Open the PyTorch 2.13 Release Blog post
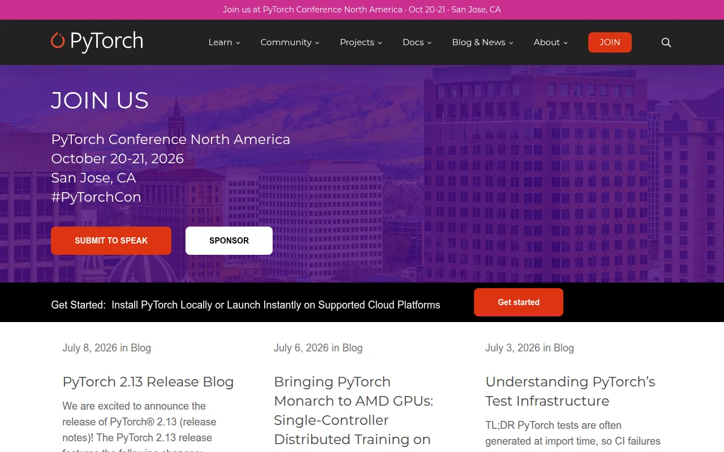The width and height of the screenshot is (724, 452). (x=148, y=382)
